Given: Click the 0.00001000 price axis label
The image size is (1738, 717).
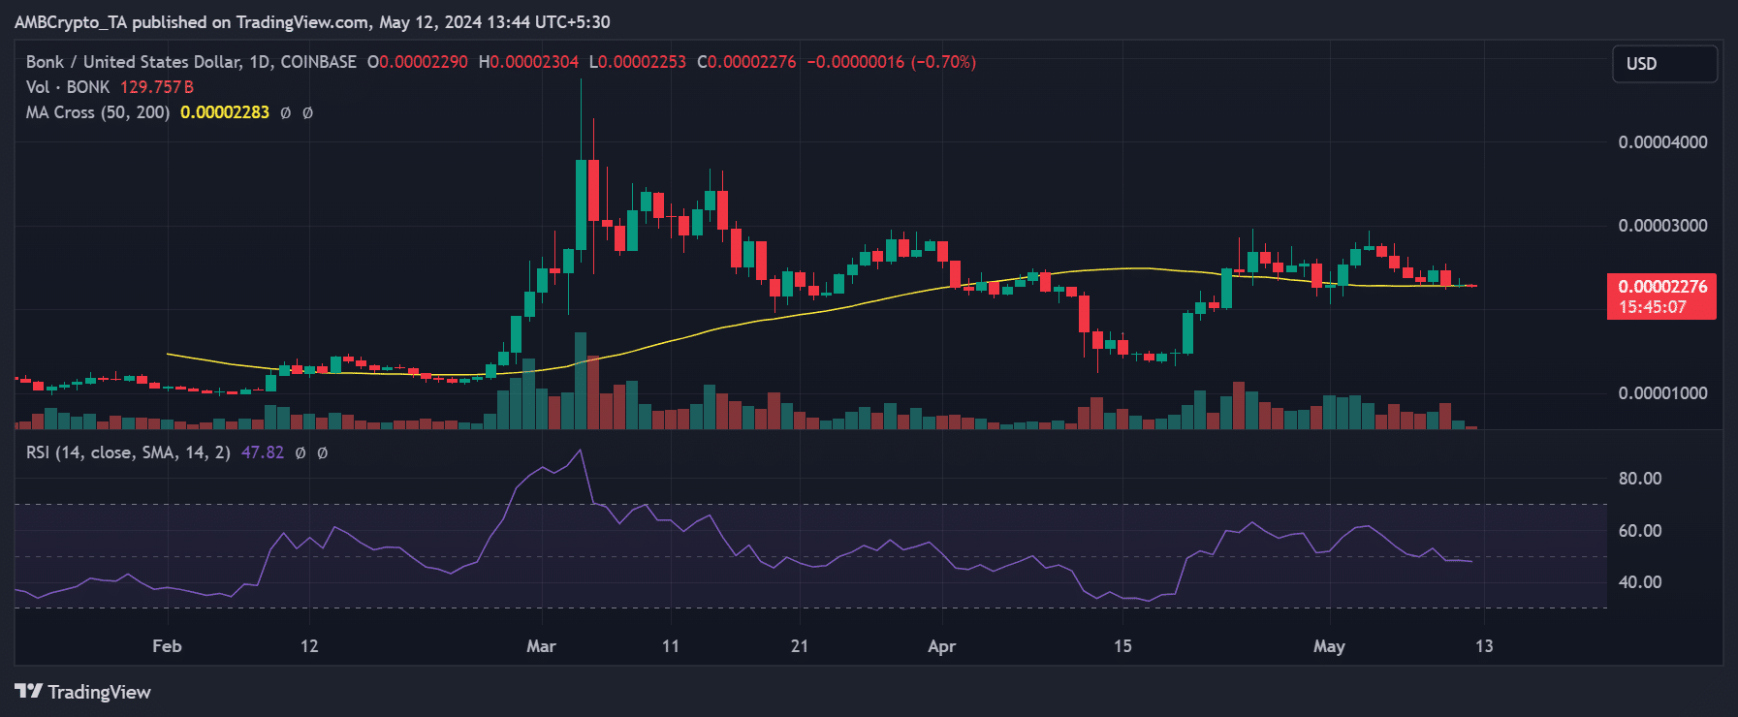Looking at the screenshot, I should tap(1662, 393).
